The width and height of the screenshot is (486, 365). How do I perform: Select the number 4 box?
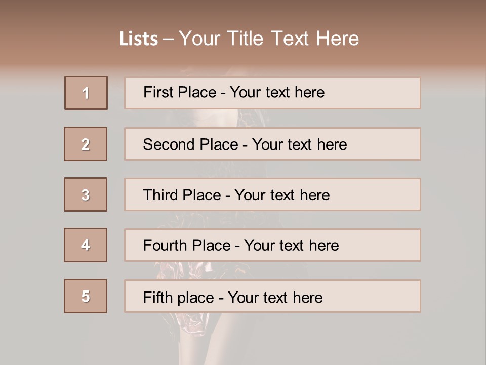(x=86, y=245)
